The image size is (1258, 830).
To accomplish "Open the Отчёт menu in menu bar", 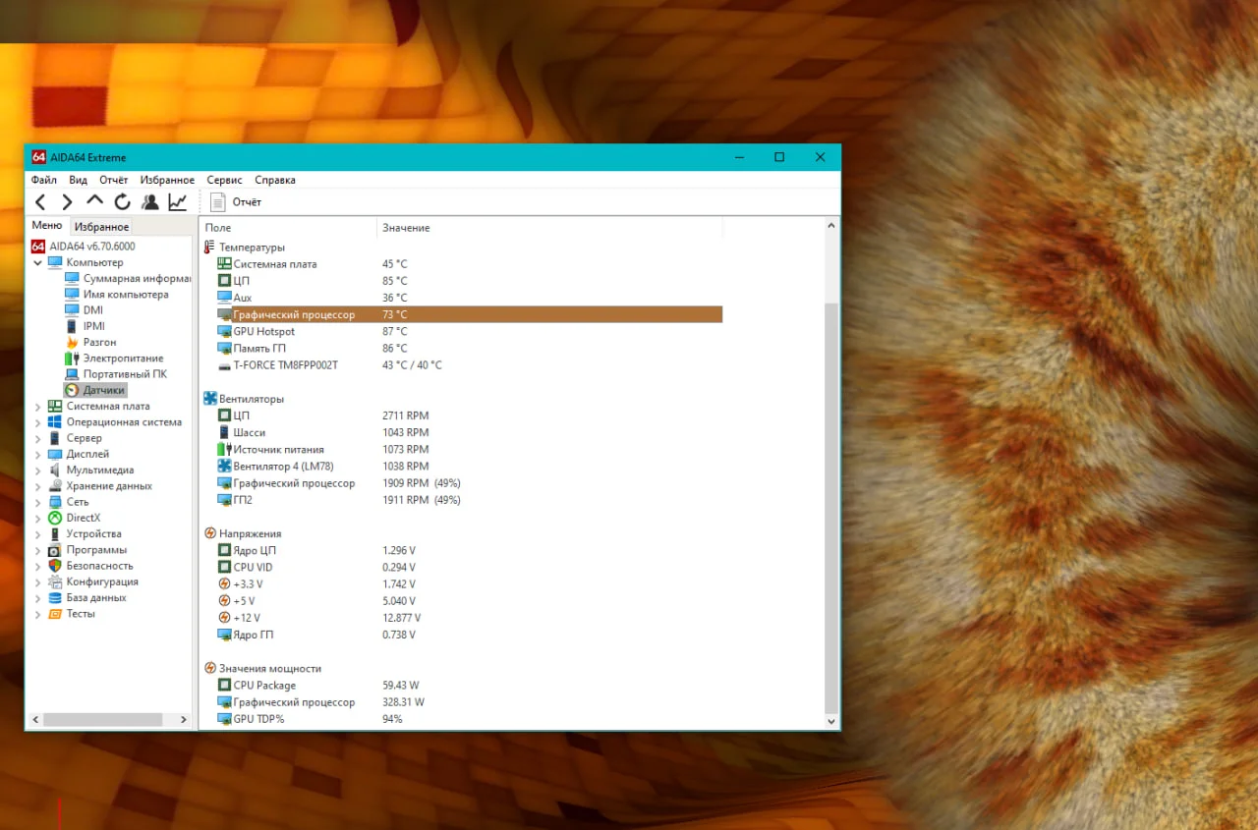I will point(114,180).
